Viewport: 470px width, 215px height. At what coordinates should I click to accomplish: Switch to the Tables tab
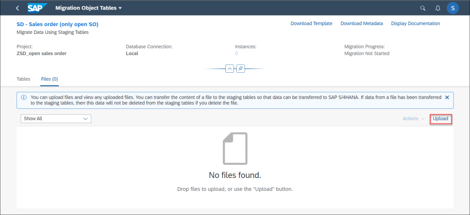click(x=23, y=79)
